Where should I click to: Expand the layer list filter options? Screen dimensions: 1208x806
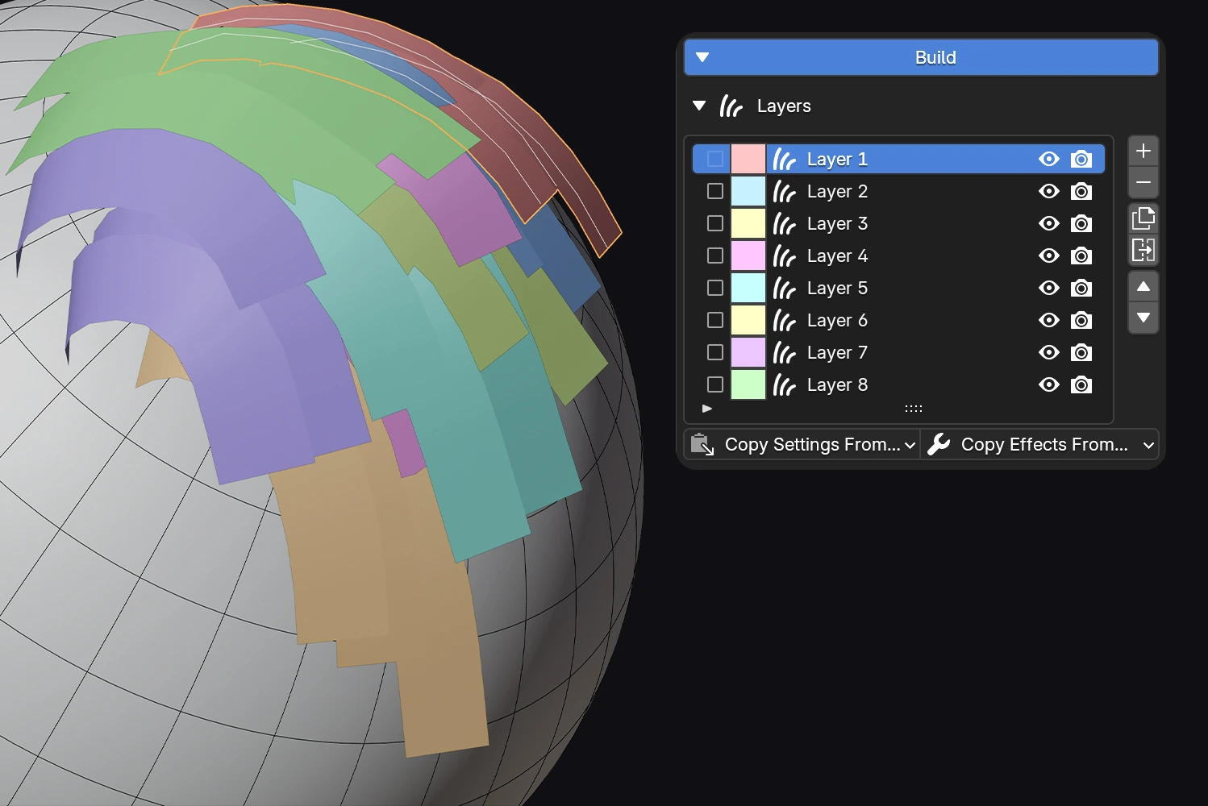pyautogui.click(x=707, y=409)
